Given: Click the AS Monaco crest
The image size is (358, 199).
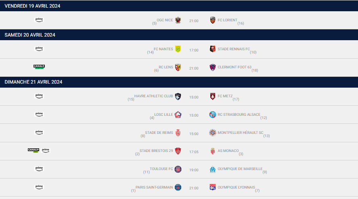Looking at the screenshot, I should (213, 151).
